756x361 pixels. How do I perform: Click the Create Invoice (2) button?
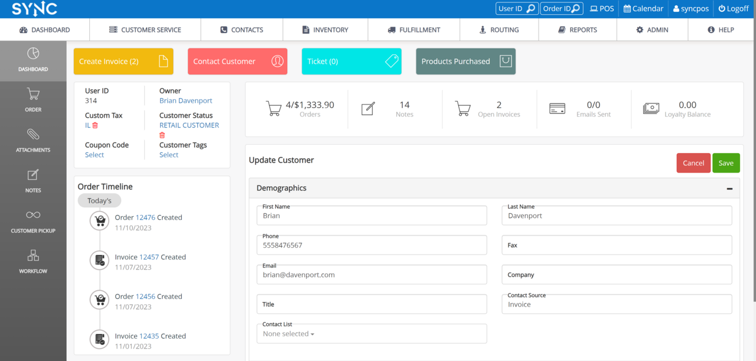pos(123,61)
